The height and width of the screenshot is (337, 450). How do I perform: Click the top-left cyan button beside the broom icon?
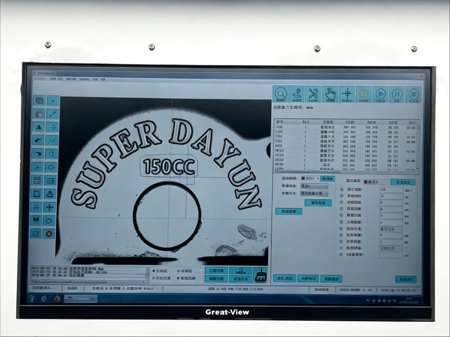(x=217, y=271)
